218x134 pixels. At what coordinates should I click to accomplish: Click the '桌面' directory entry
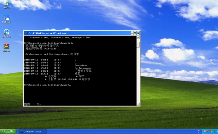click(77, 74)
